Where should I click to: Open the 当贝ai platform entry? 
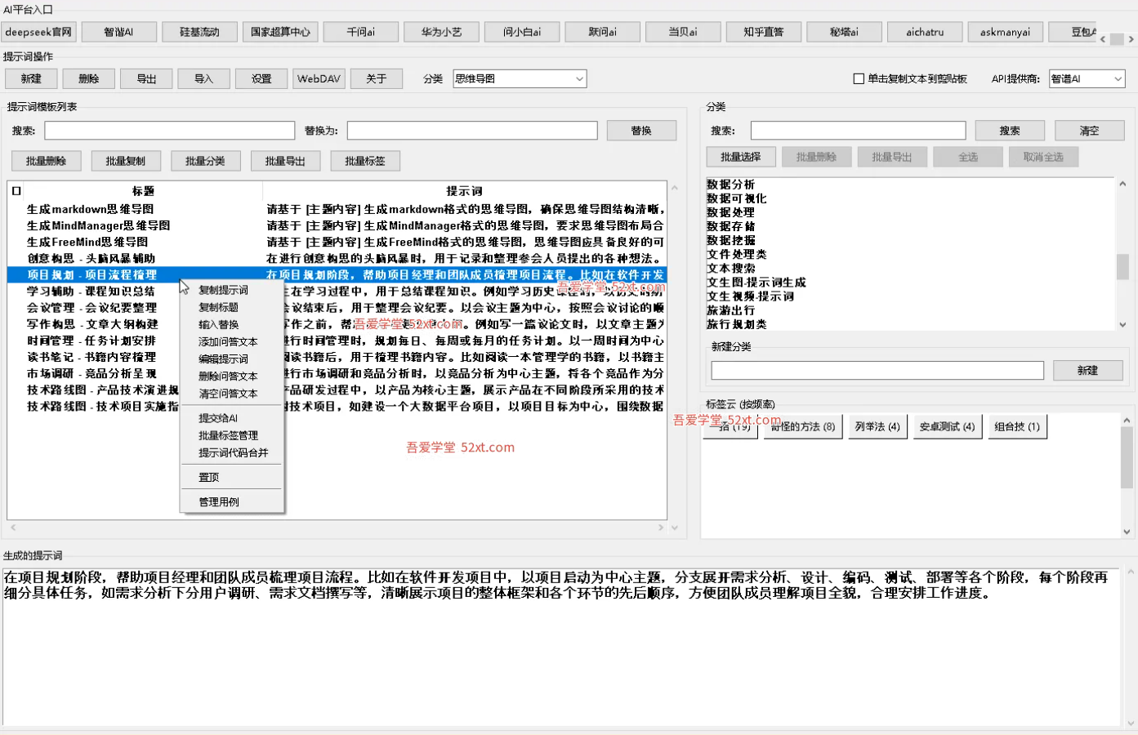[683, 32]
